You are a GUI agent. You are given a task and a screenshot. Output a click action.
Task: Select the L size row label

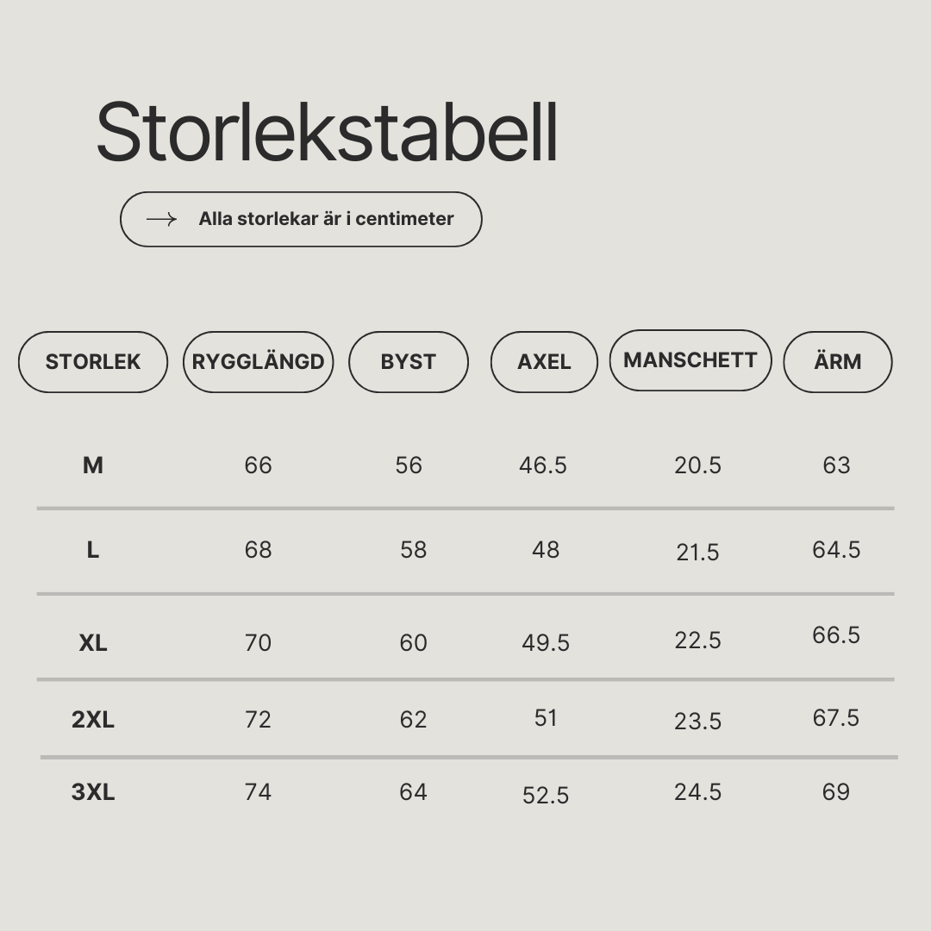(93, 550)
